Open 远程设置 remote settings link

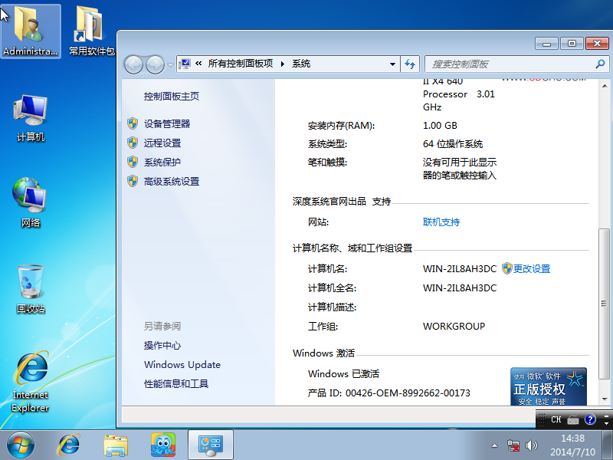pos(162,143)
